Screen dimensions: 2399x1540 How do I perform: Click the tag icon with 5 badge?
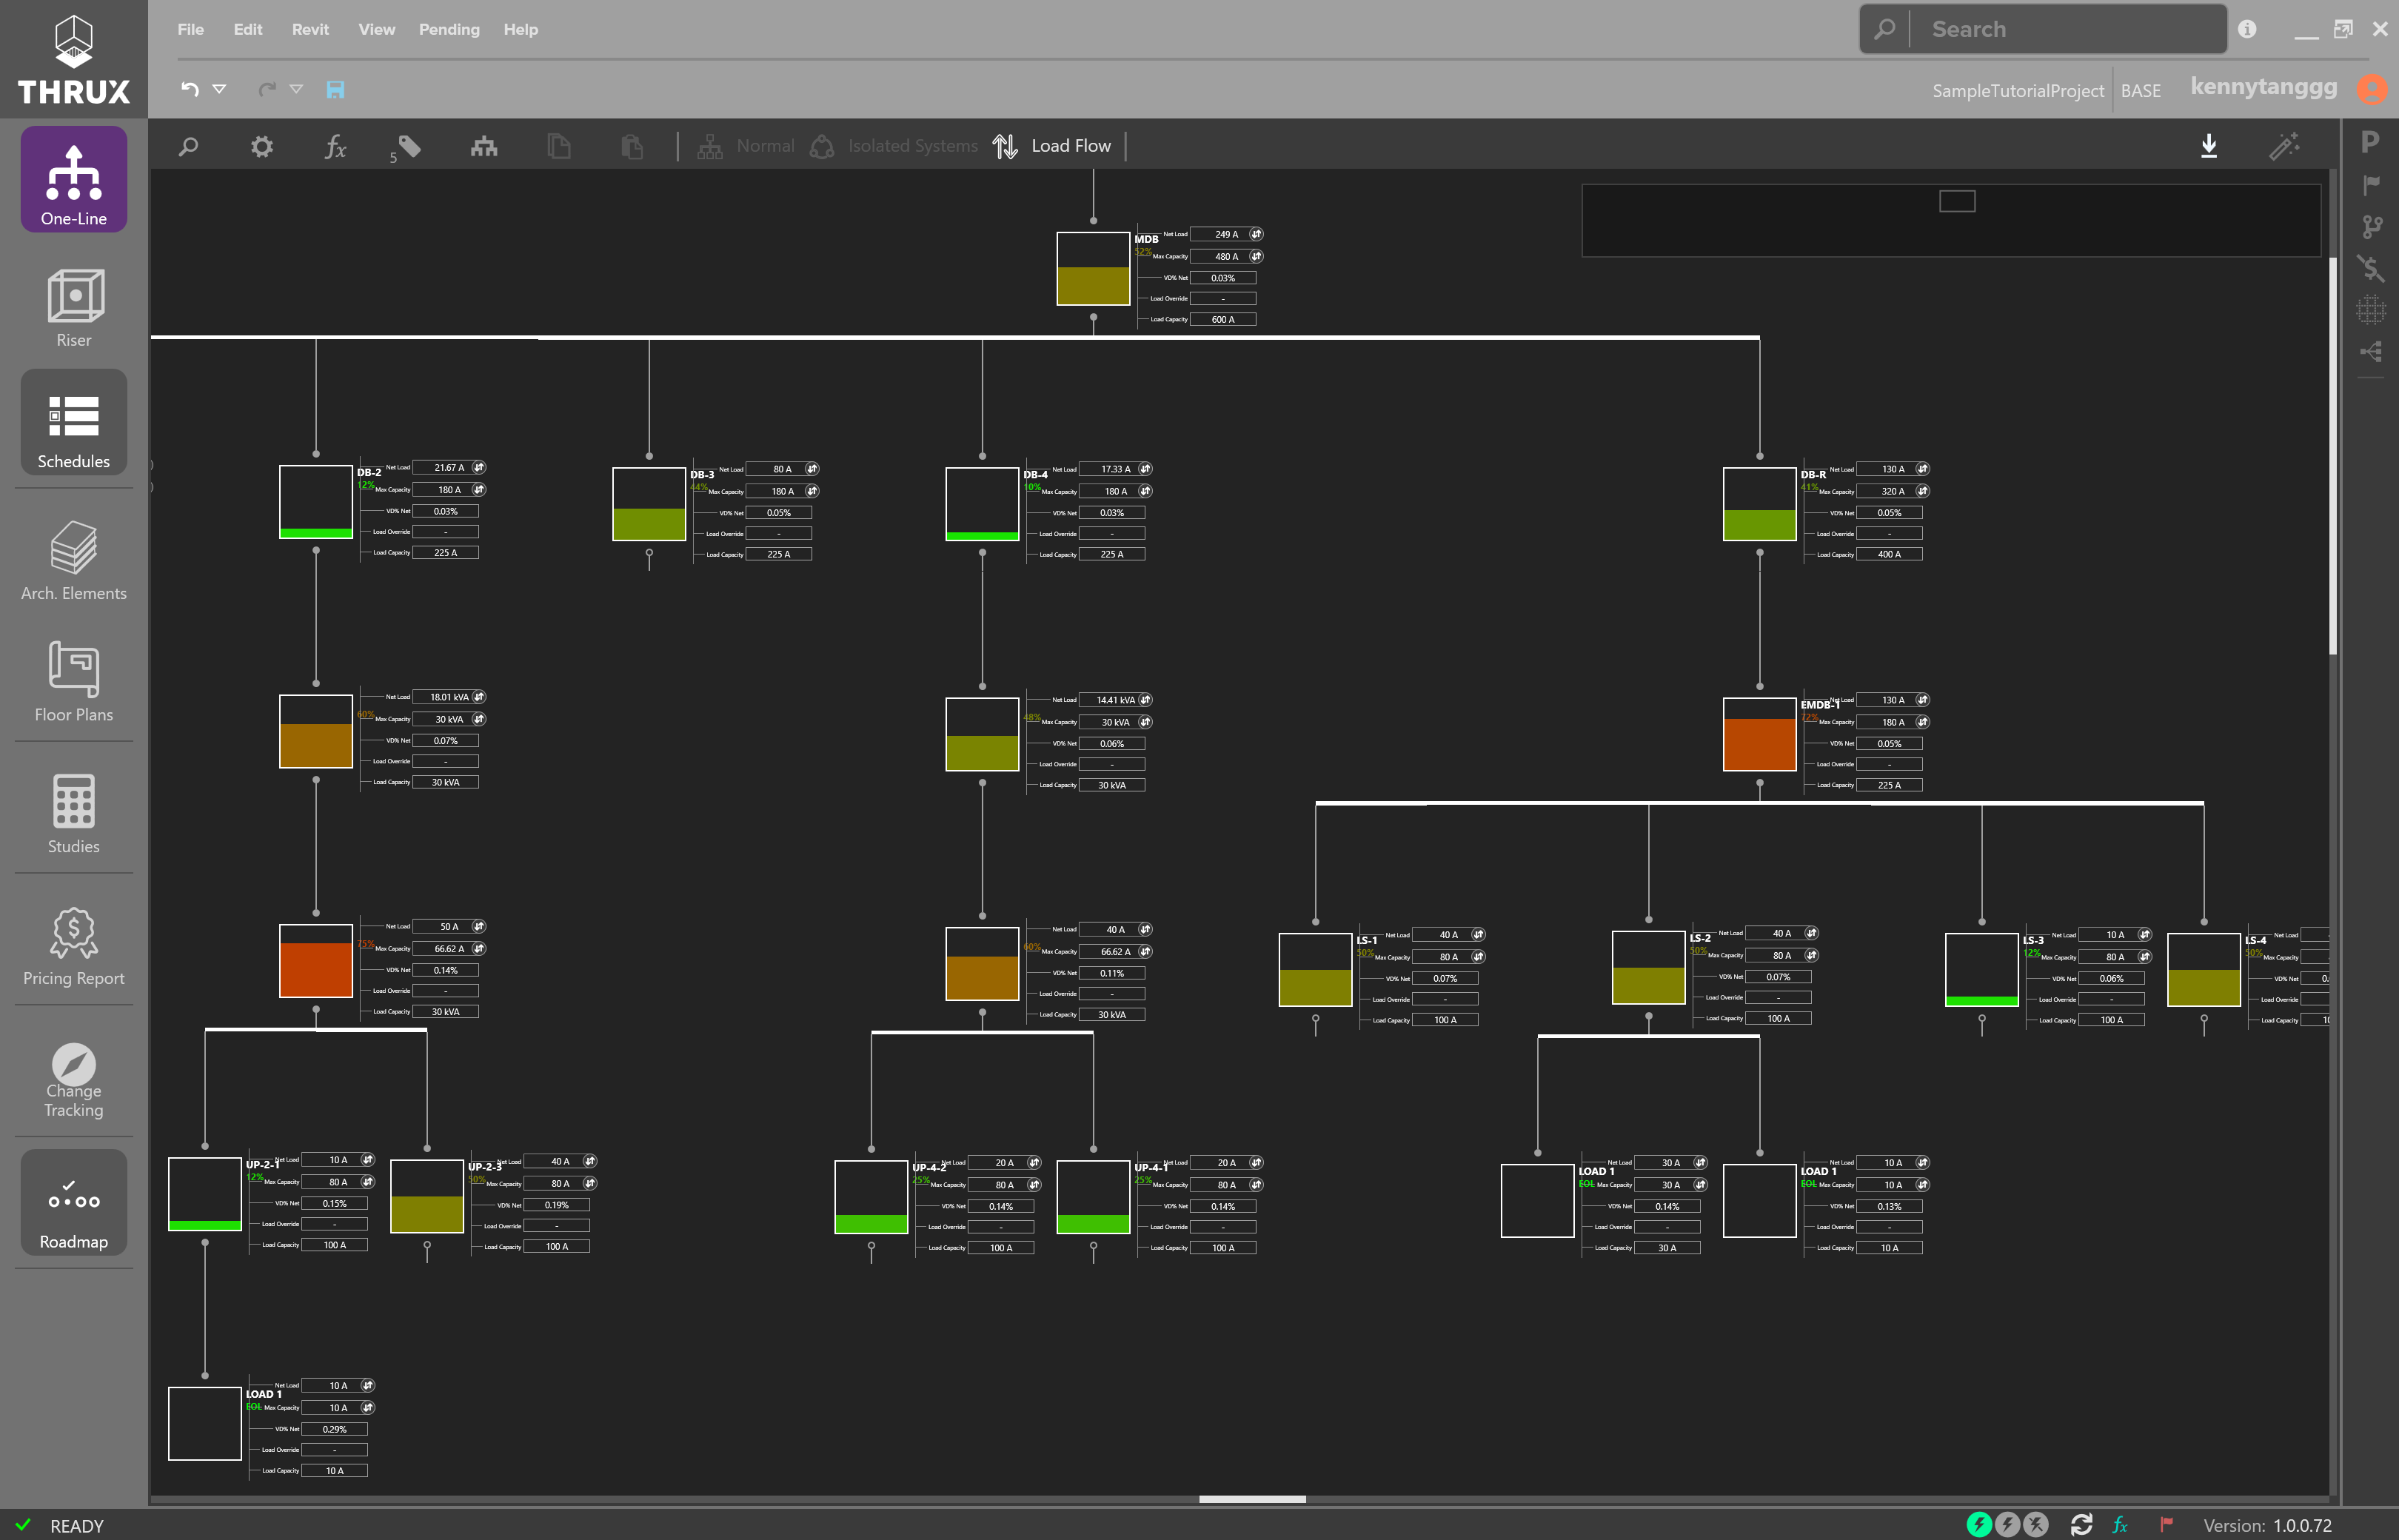point(406,148)
